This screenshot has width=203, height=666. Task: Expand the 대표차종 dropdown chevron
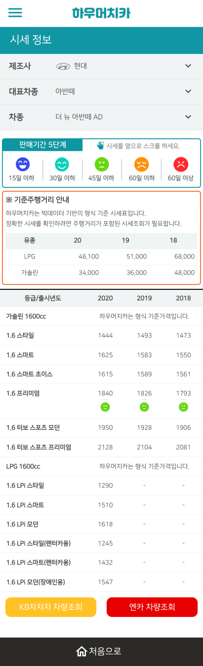188,92
